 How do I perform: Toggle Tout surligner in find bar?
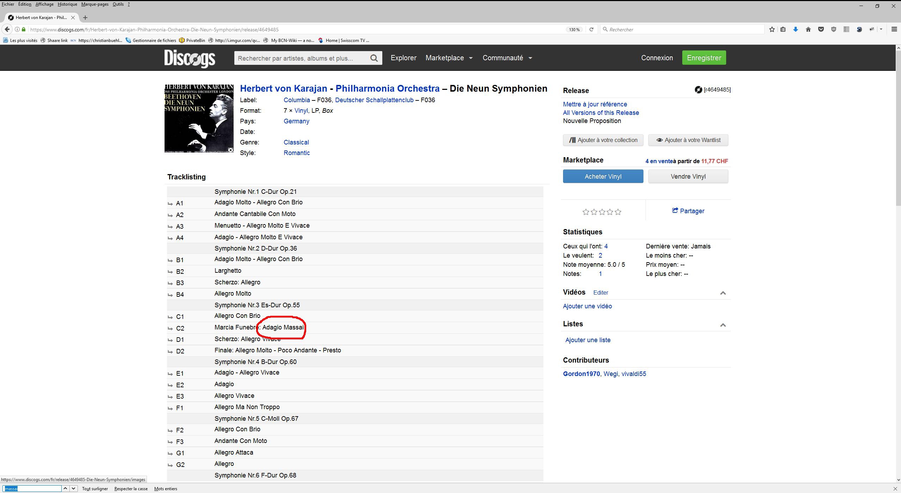[95, 488]
